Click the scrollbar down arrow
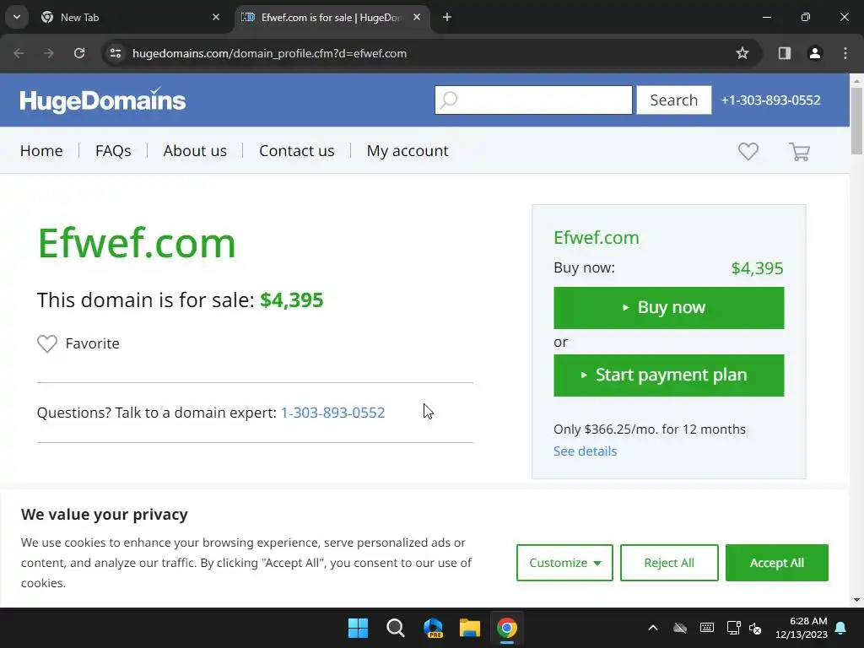This screenshot has width=864, height=648. 856,600
